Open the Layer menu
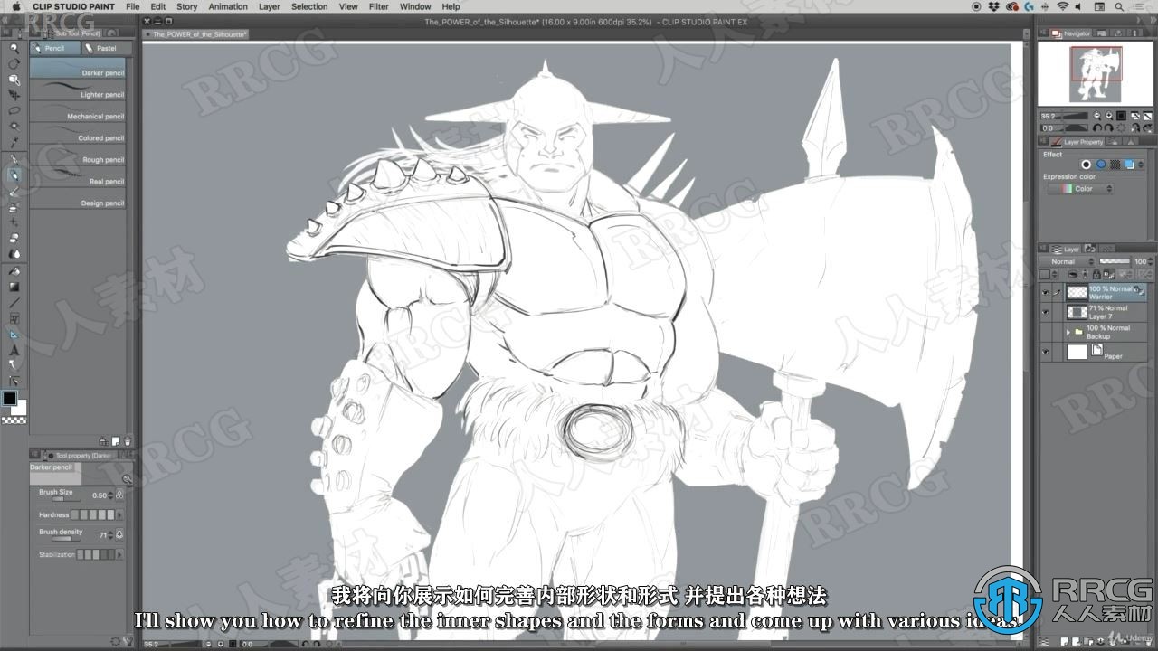The image size is (1158, 651). [270, 6]
